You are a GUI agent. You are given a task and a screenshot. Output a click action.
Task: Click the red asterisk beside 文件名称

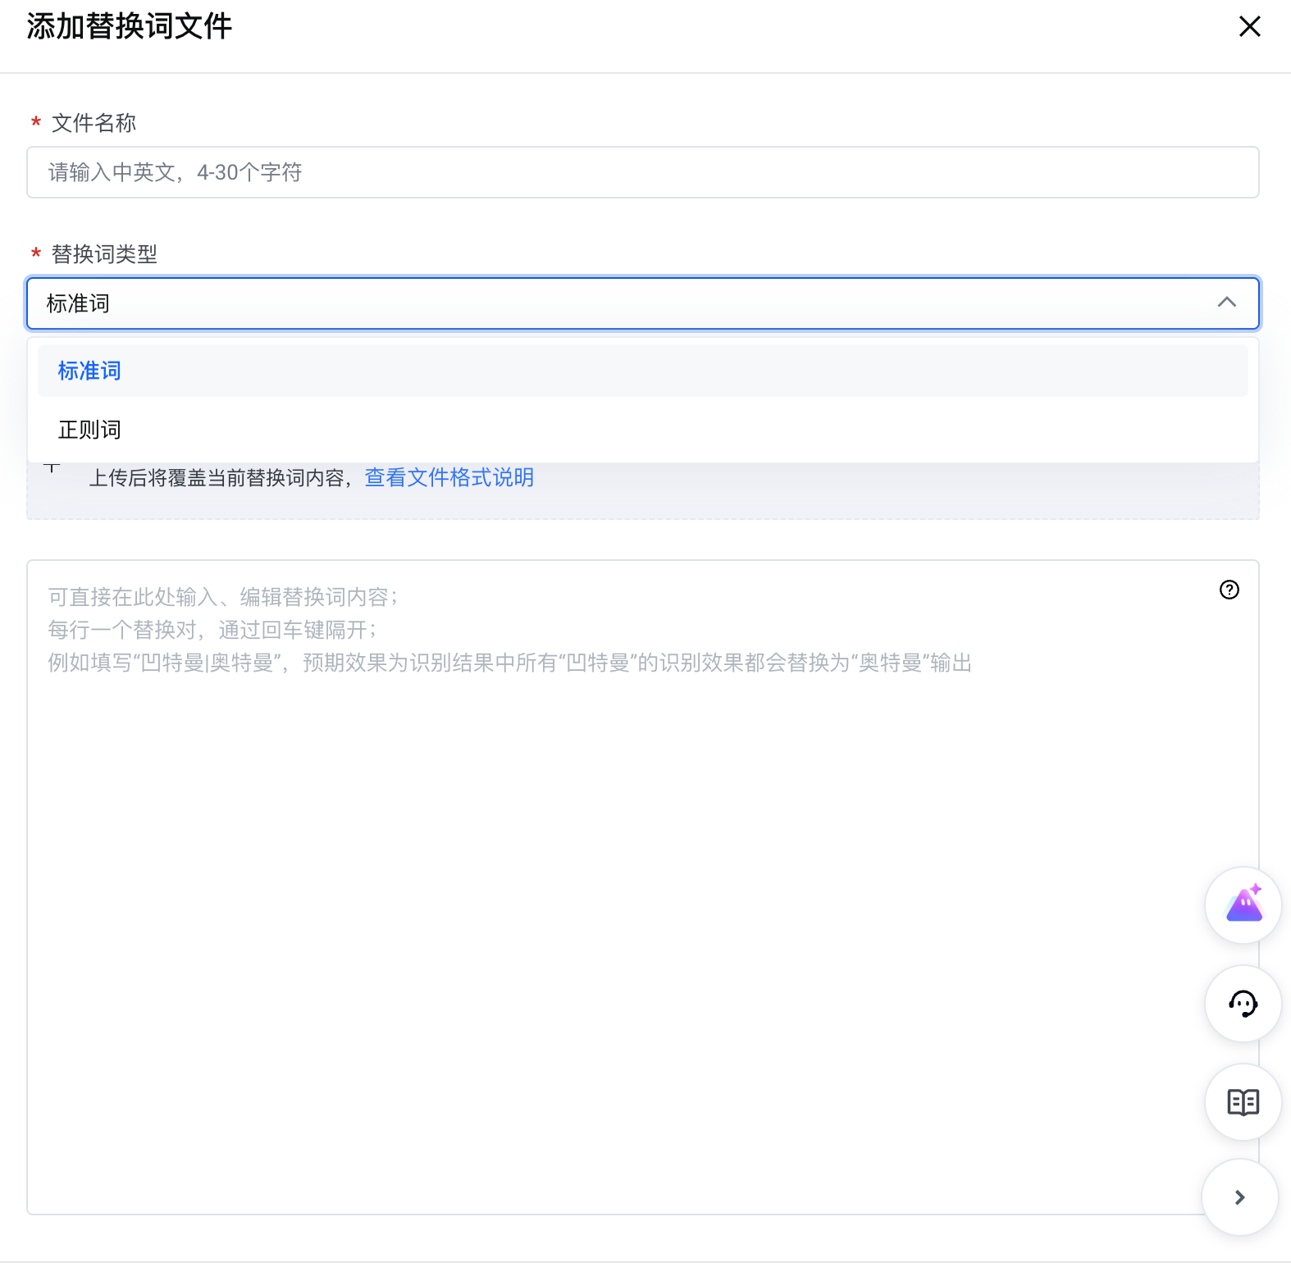point(36,123)
